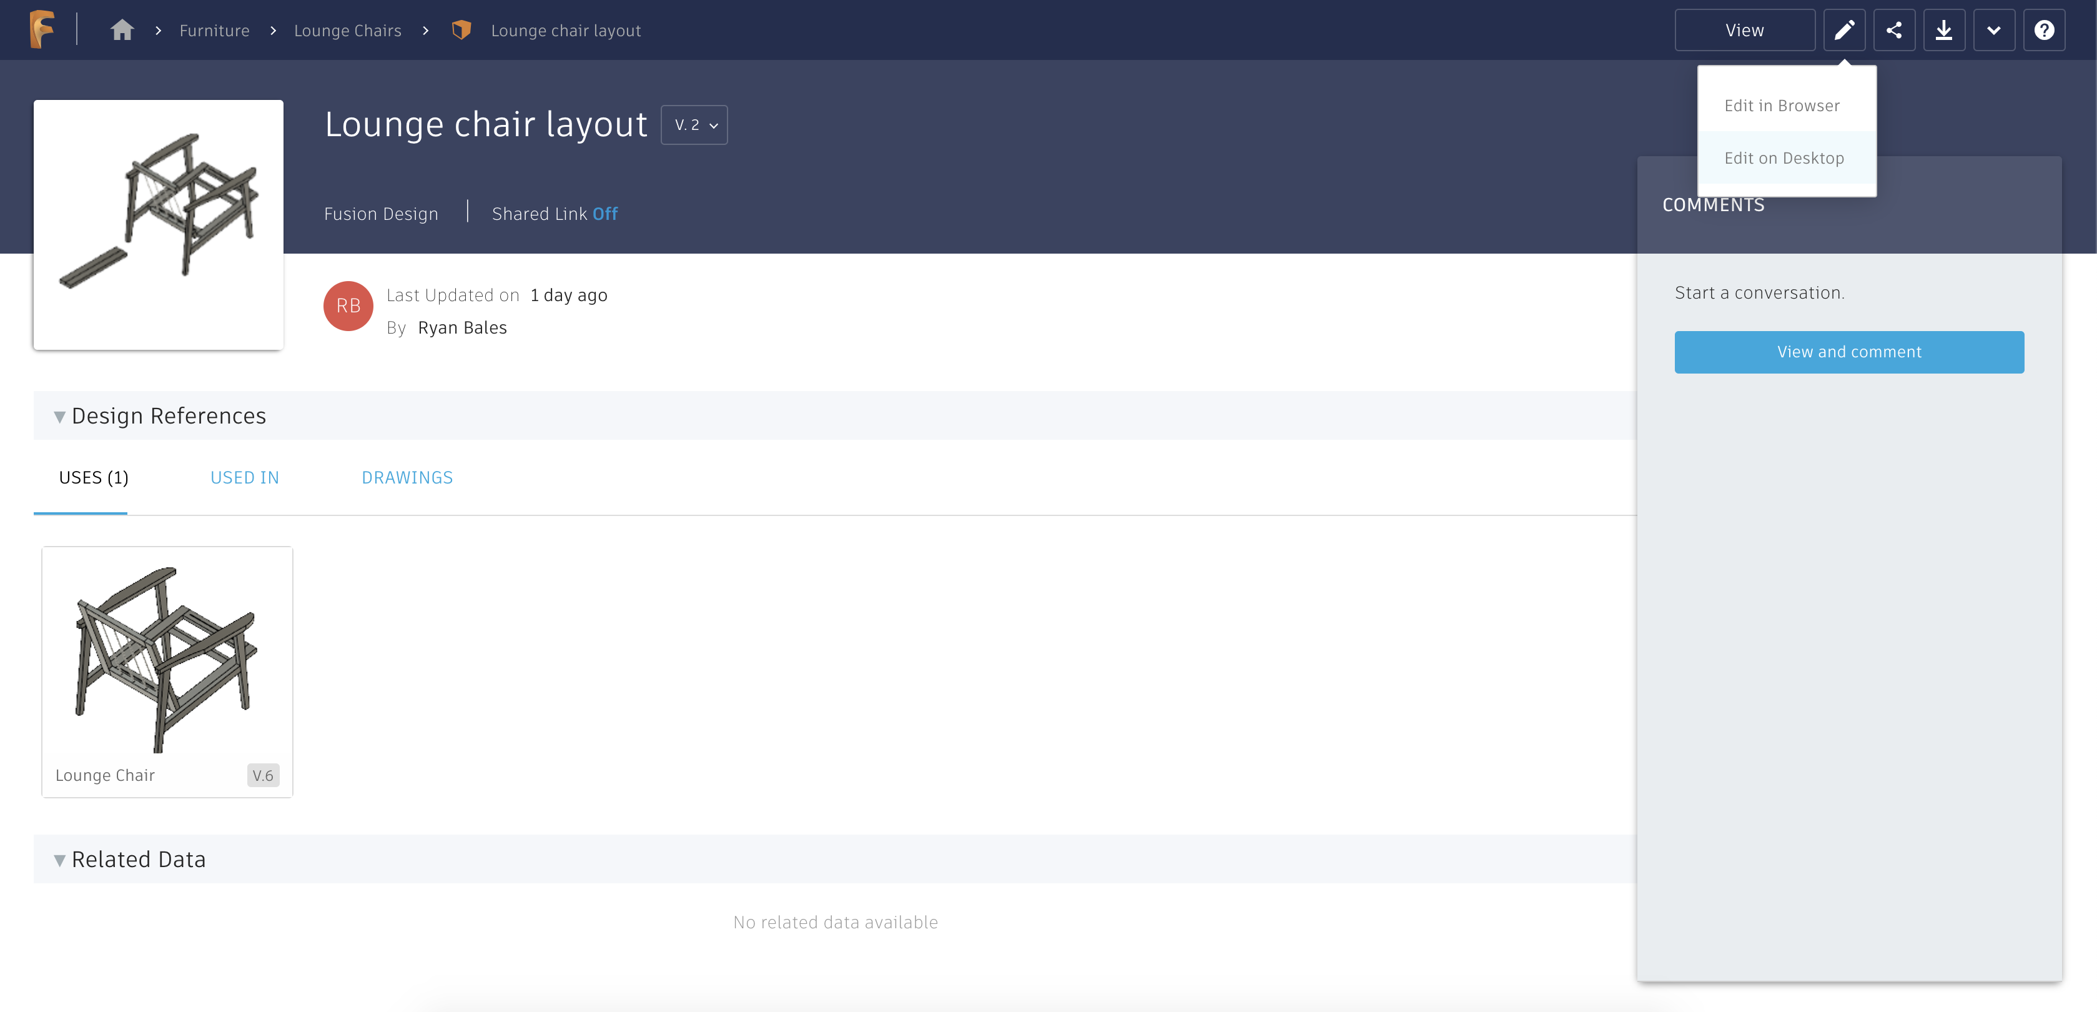Choose Edit on Desktop
This screenshot has width=2097, height=1012.
(x=1786, y=158)
